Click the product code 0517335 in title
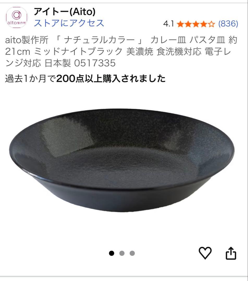 pyautogui.click(x=95, y=63)
